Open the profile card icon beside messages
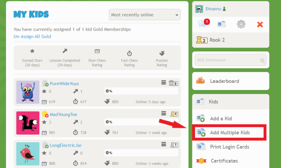Screen dimensions: 281x168 click(221, 24)
